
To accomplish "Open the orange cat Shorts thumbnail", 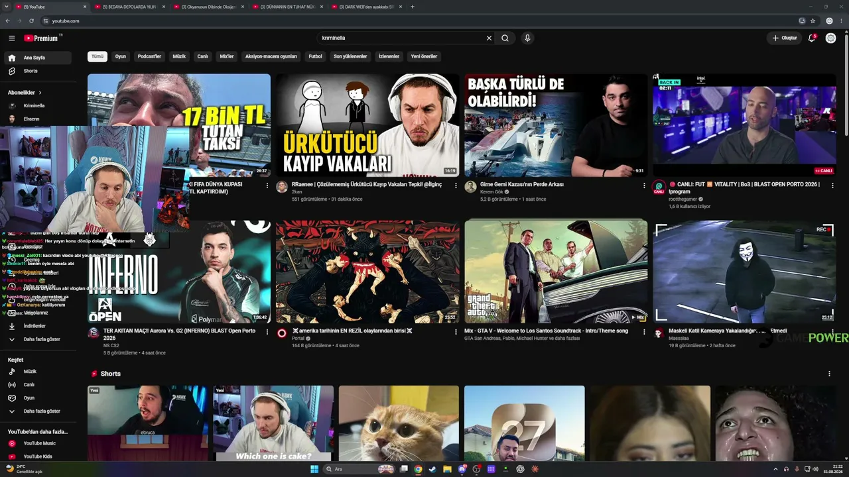I will coord(399,423).
